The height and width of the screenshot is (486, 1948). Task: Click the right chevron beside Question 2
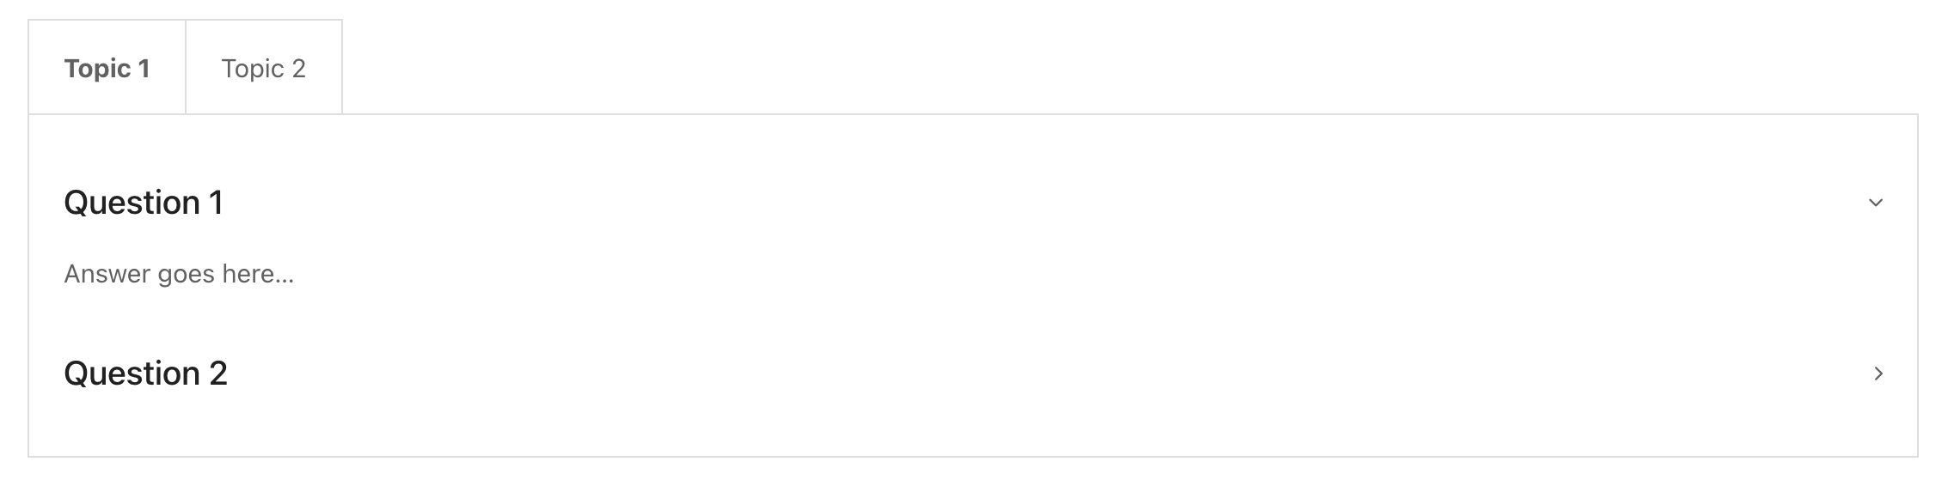coord(1878,374)
